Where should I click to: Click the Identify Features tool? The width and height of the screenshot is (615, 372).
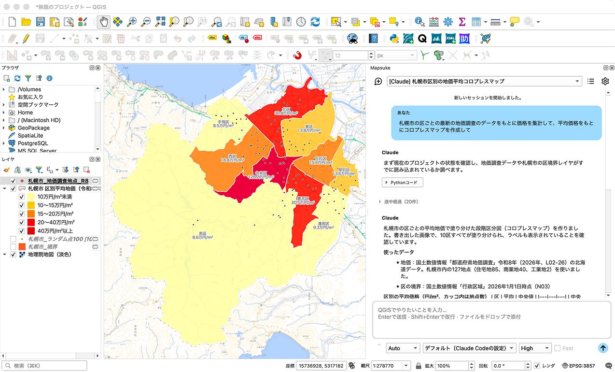419,22
